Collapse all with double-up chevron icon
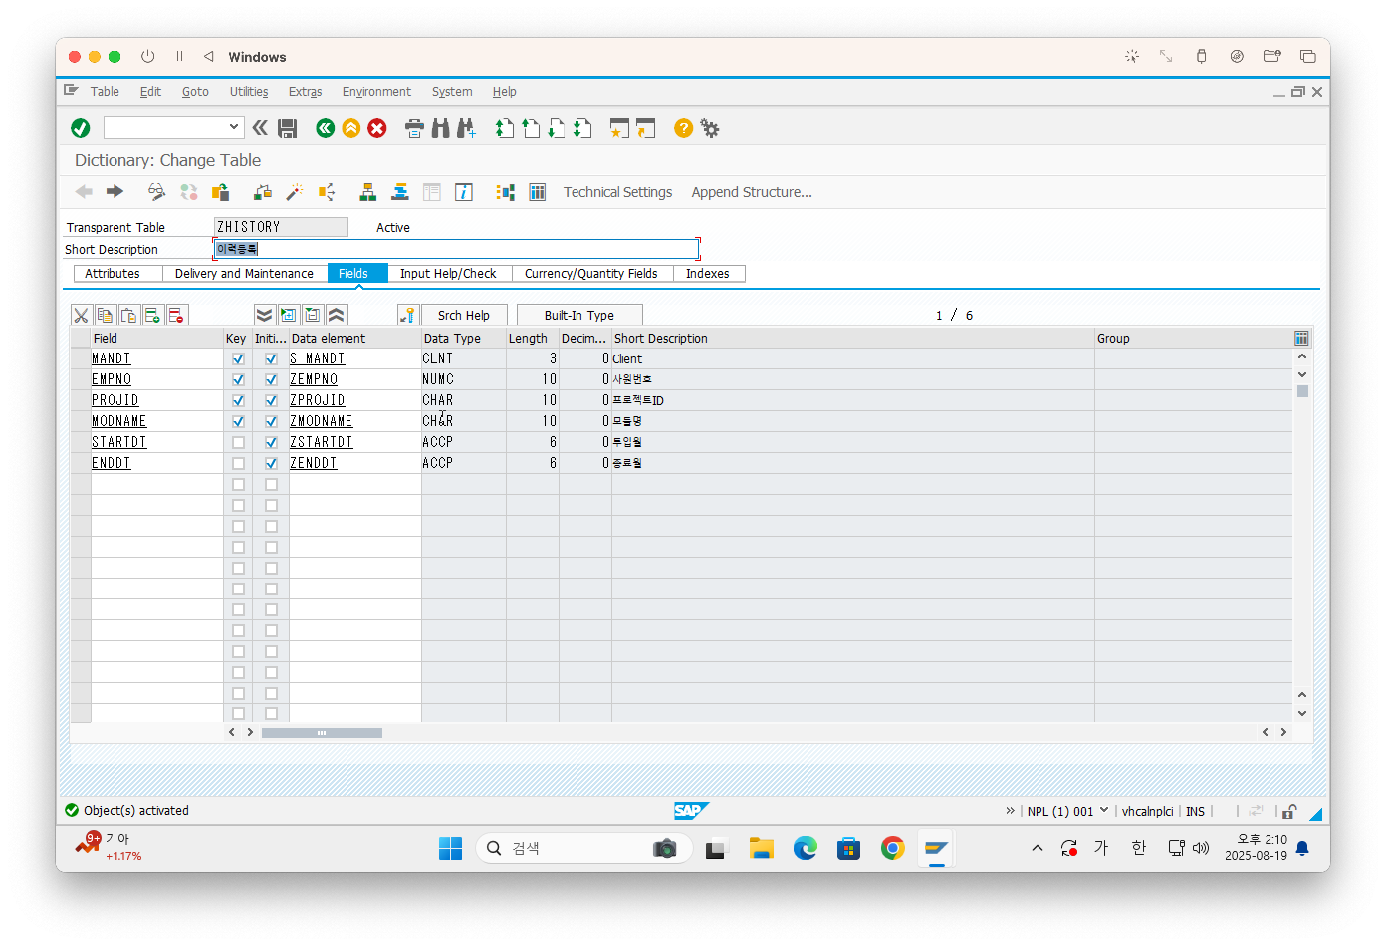The height and width of the screenshot is (946, 1386). coord(337,315)
